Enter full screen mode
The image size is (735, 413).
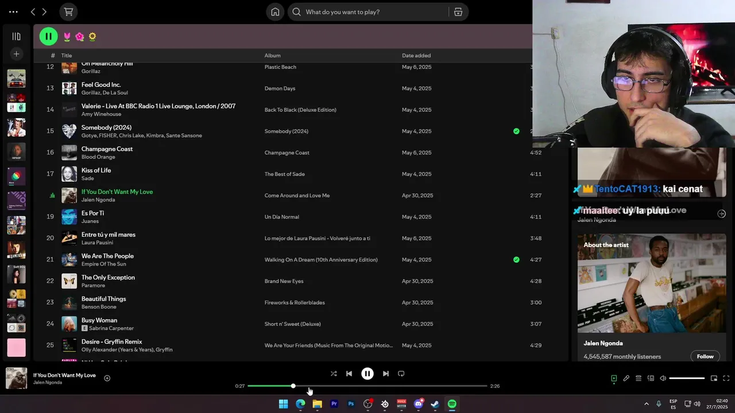coord(726,379)
